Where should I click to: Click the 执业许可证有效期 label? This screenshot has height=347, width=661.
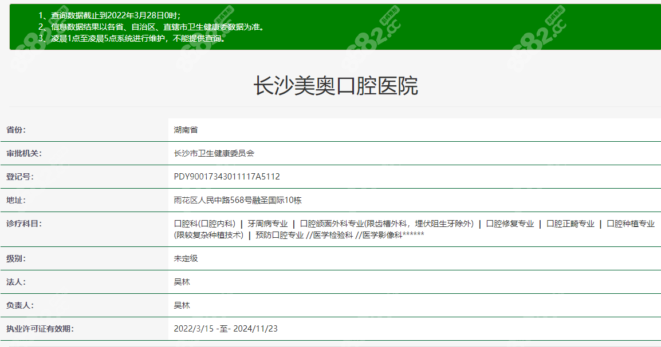tap(40, 329)
